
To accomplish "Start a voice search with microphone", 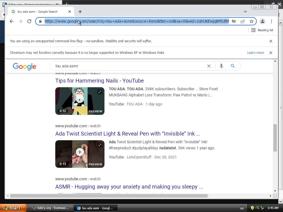I will coord(221,66).
